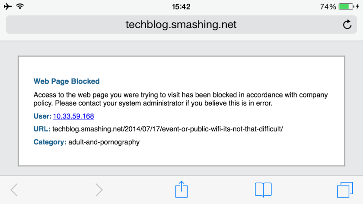Click the "Web Page Blocked" heading
363x204 pixels.
pos(67,81)
